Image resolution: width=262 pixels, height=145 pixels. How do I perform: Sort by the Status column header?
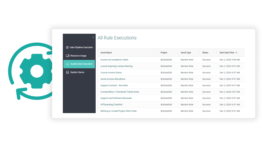[205, 53]
